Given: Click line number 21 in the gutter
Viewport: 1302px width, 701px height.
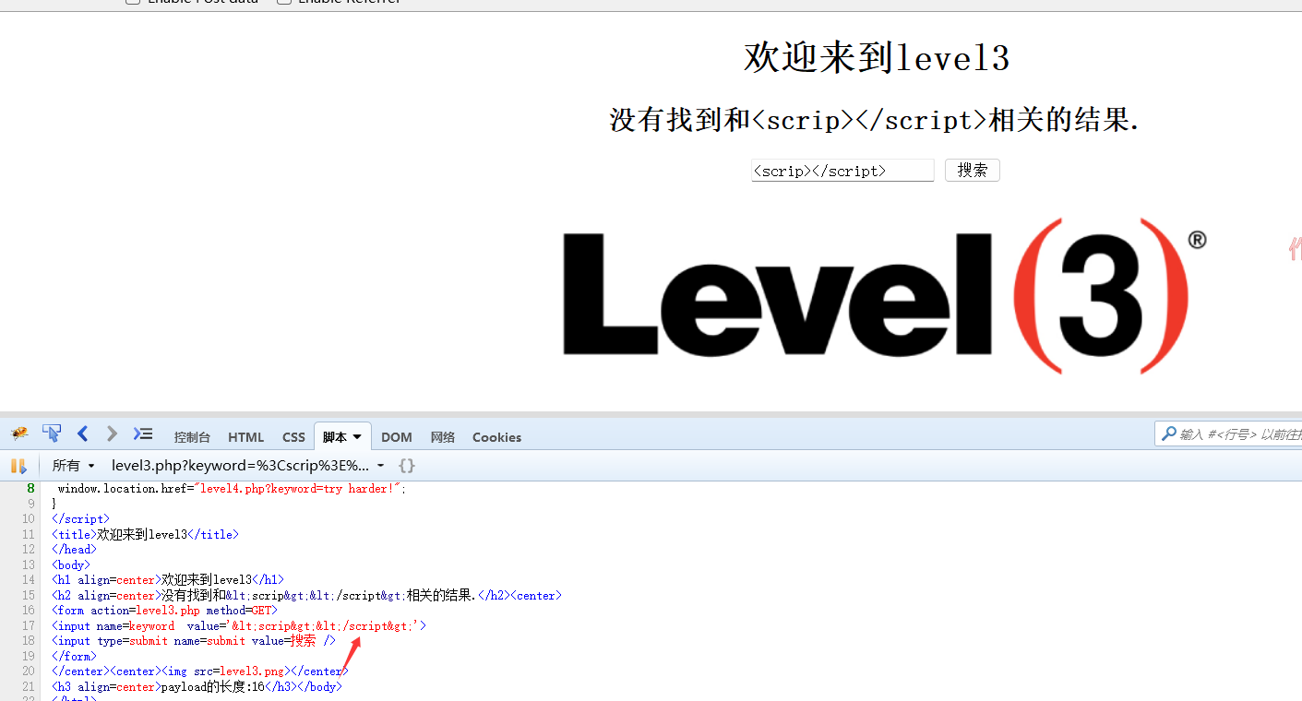Looking at the screenshot, I should click(x=29, y=686).
